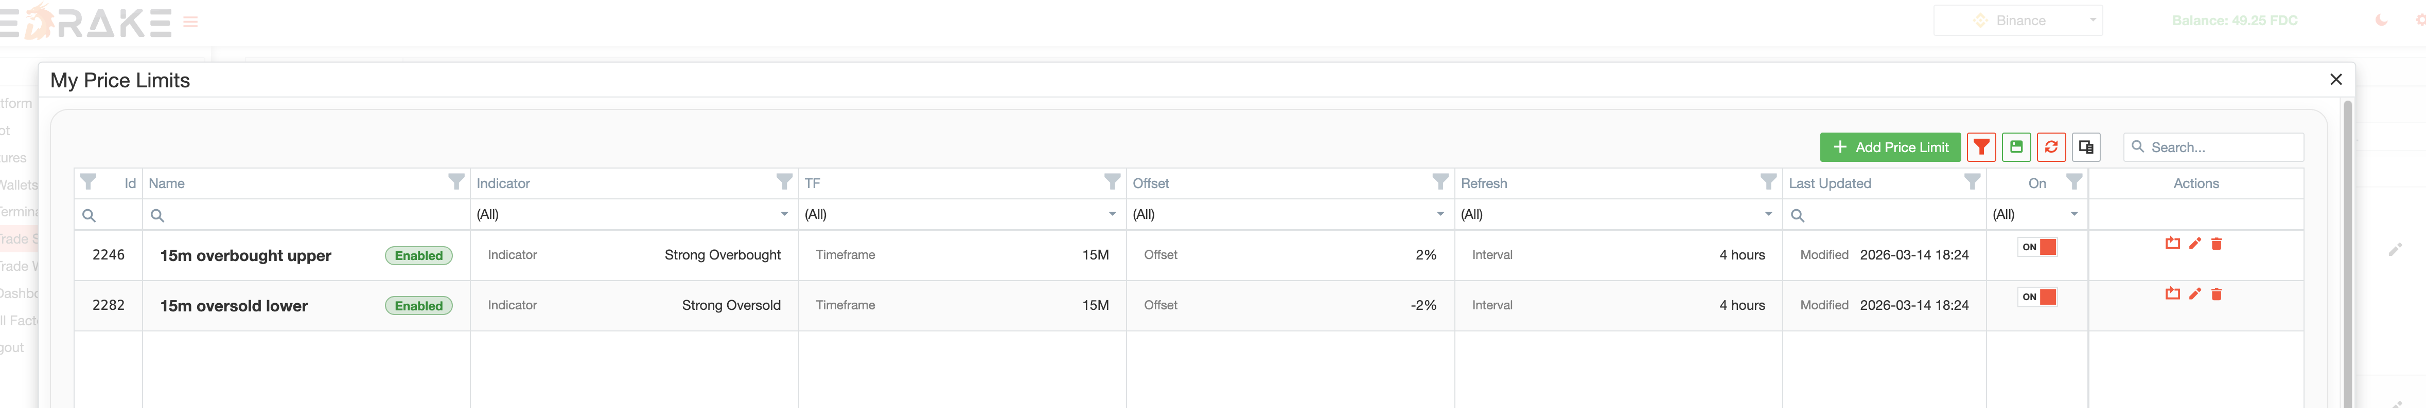Viewport: 2426px width, 408px height.
Task: Click the hamburger menu icon beside the logo
Action: pos(190,22)
